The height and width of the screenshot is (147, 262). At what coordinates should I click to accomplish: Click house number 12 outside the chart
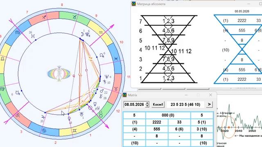coord(118,111)
